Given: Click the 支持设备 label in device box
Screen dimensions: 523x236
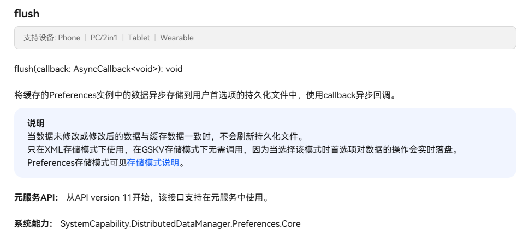Looking at the screenshot, I should pyautogui.click(x=39, y=38).
